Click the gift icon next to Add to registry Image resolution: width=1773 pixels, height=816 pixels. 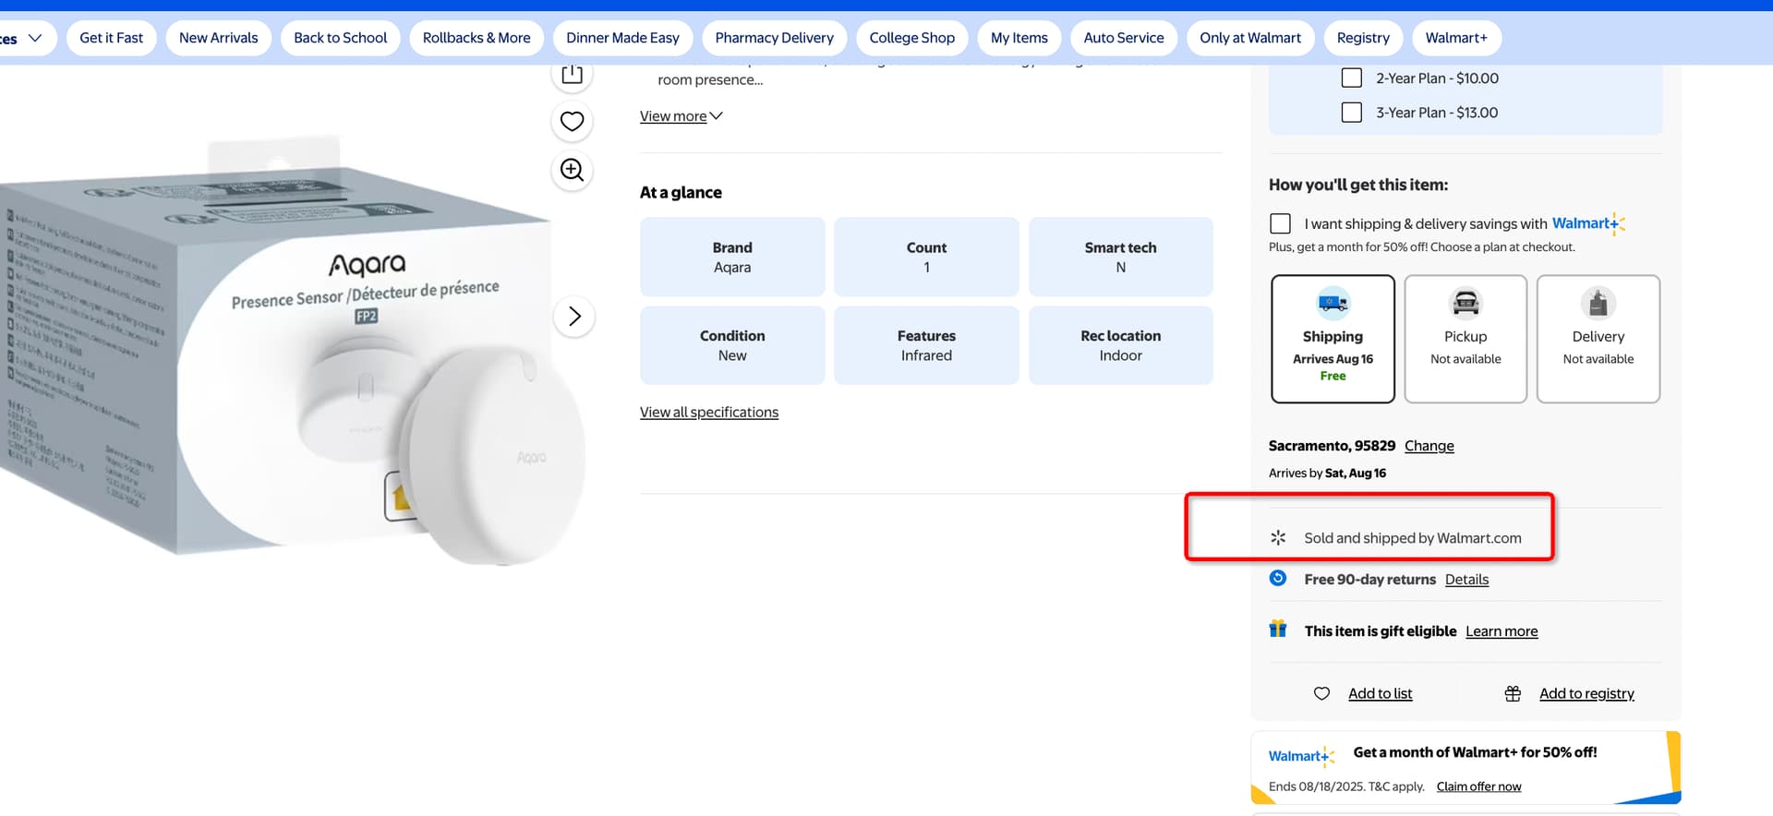[x=1512, y=693]
